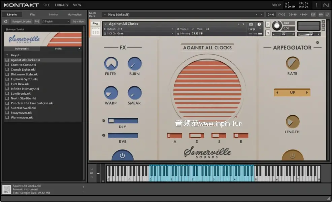Screen dimensions: 332x202
Task: Solo instrument with S button
Action: point(268,24)
